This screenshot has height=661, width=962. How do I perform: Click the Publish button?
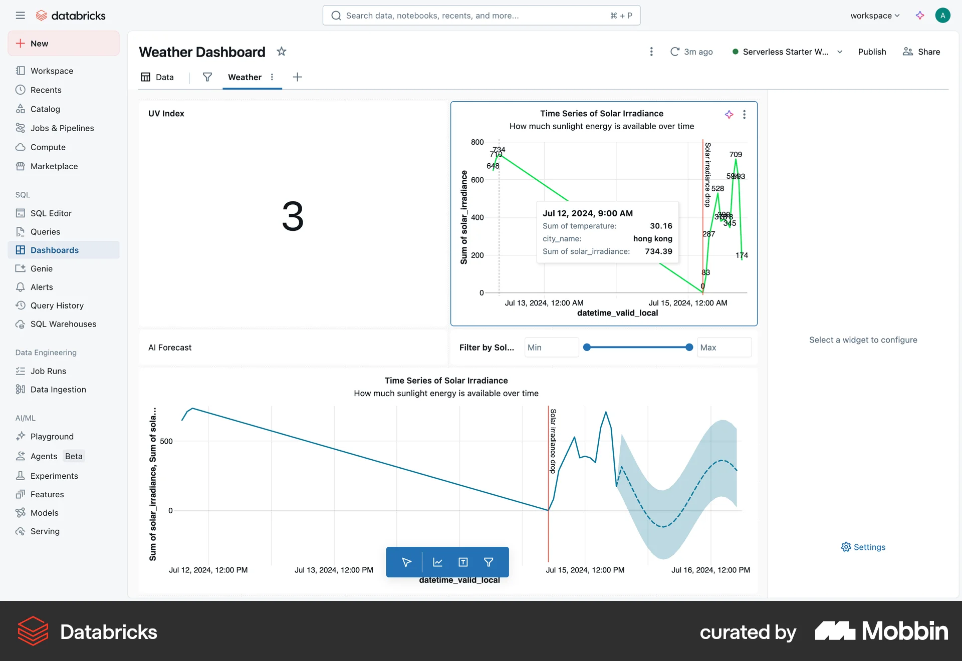(x=872, y=52)
